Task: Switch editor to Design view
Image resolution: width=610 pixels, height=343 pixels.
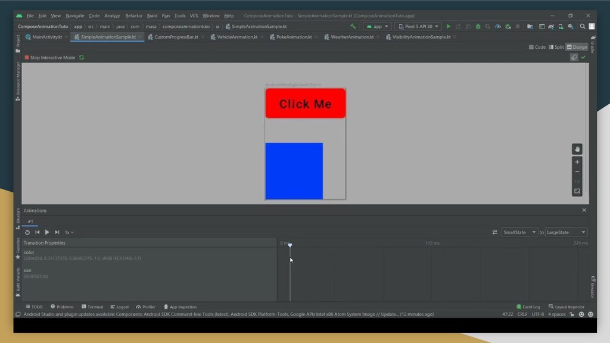Action: [x=577, y=47]
